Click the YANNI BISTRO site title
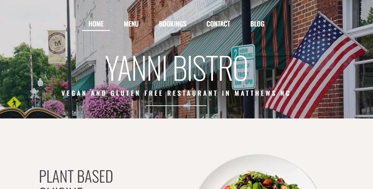 [176, 69]
